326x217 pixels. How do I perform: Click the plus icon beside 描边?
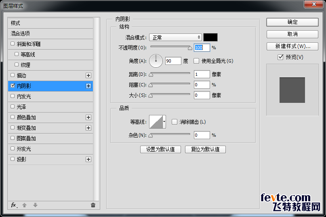[88, 75]
